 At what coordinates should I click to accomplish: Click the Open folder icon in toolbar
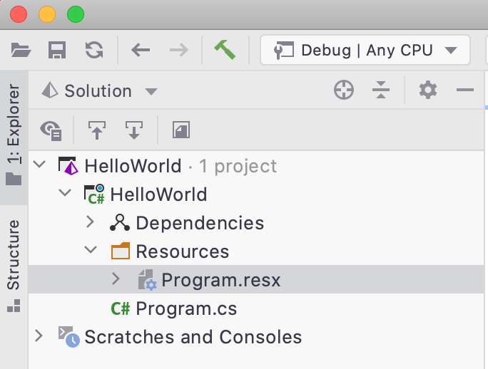coord(21,50)
